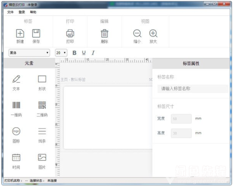Click the 元素 panel header

click(29, 63)
